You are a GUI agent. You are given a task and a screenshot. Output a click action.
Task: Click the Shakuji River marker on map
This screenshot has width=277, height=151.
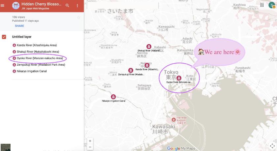[149, 47]
